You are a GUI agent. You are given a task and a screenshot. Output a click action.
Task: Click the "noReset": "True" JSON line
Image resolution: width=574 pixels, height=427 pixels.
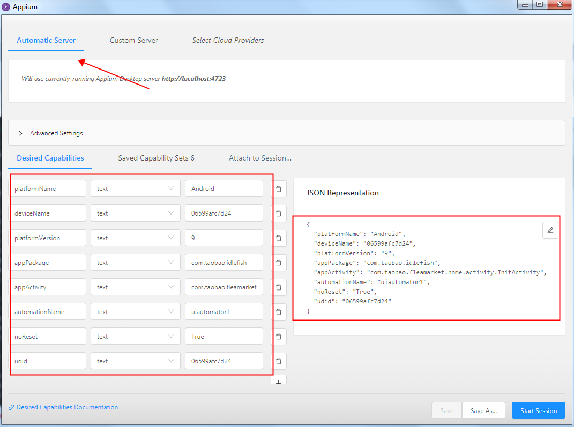click(x=345, y=292)
